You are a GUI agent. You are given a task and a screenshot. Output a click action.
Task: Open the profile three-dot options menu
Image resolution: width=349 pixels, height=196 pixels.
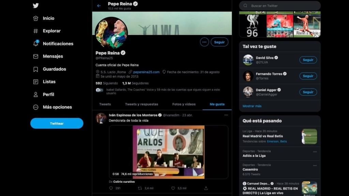pyautogui.click(x=204, y=42)
